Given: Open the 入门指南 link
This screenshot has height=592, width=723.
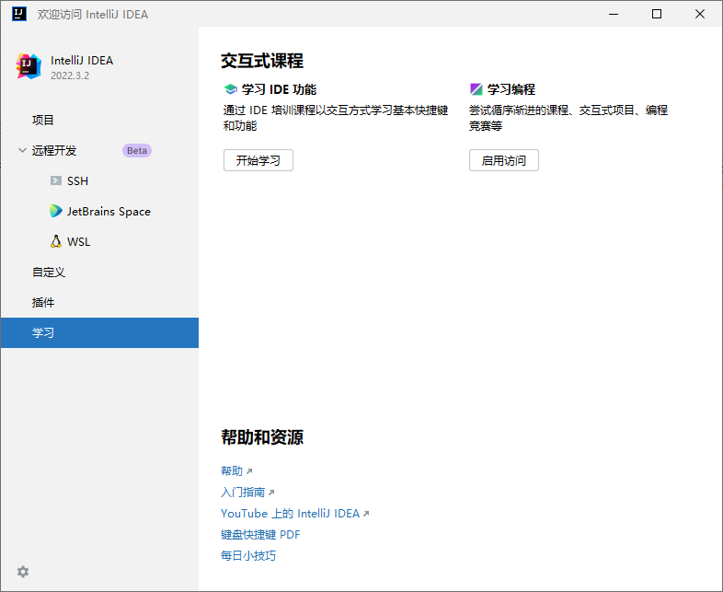Looking at the screenshot, I should [243, 493].
